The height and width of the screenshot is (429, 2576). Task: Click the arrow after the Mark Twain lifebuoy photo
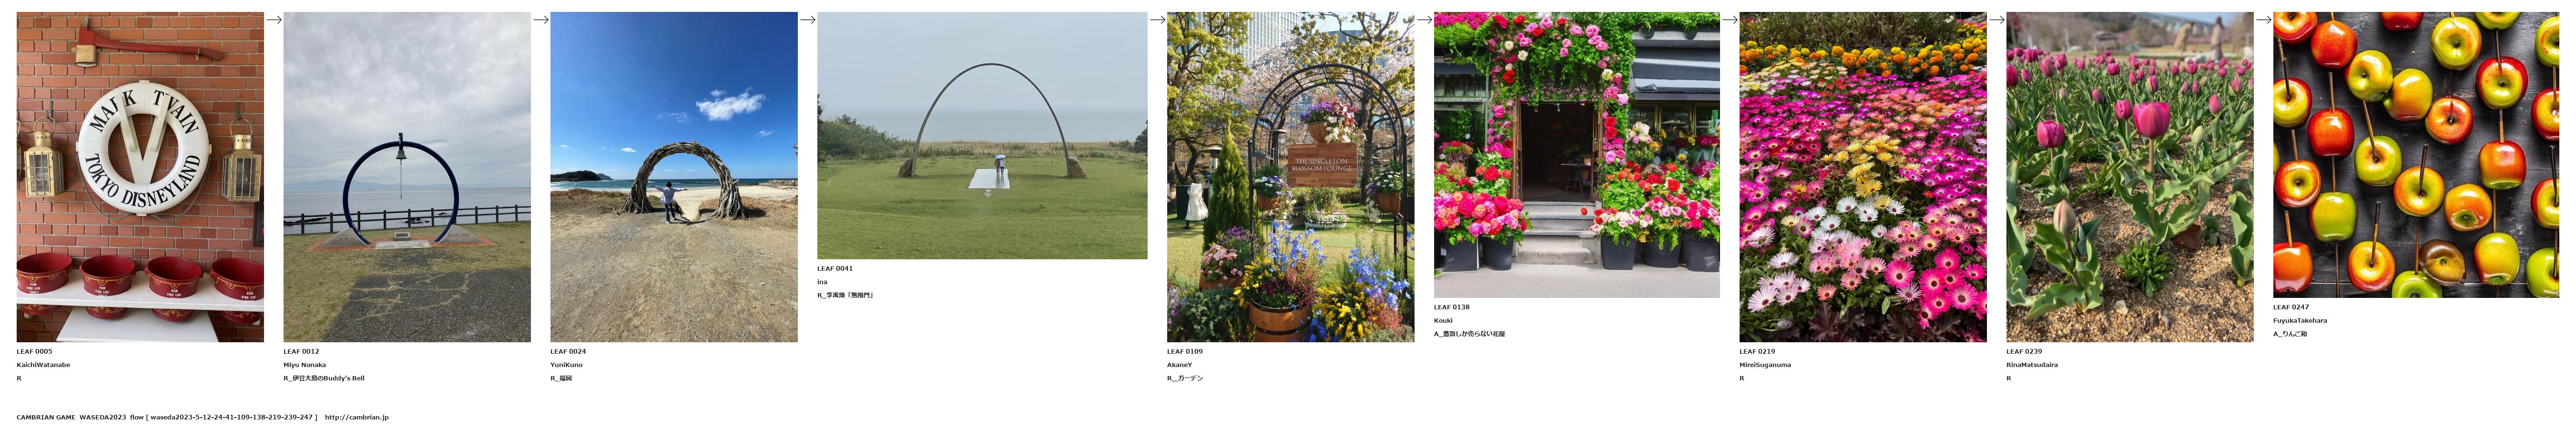(x=273, y=19)
